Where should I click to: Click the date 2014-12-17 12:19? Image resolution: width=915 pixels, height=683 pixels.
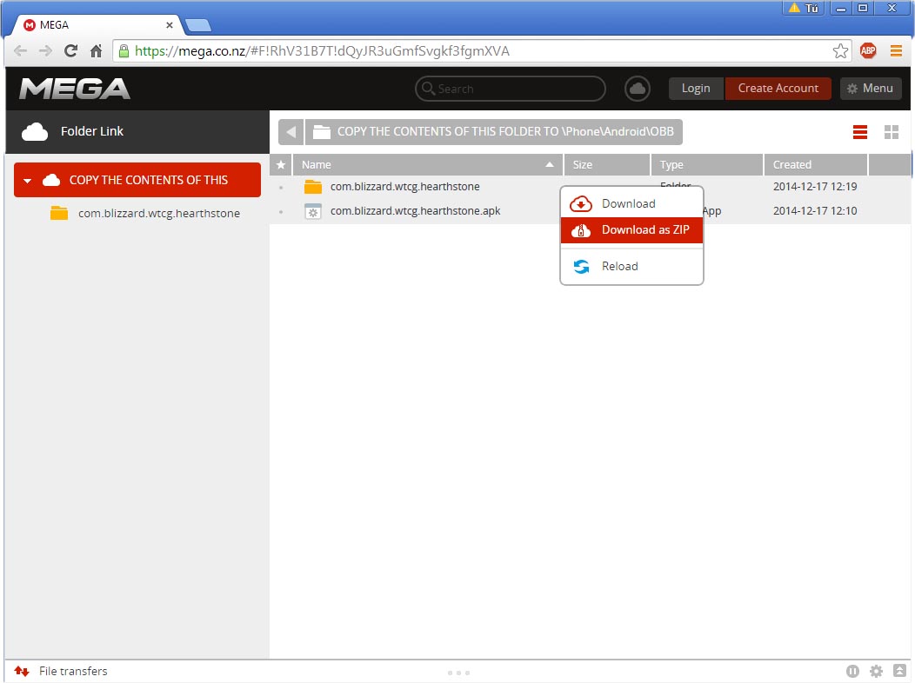click(815, 187)
